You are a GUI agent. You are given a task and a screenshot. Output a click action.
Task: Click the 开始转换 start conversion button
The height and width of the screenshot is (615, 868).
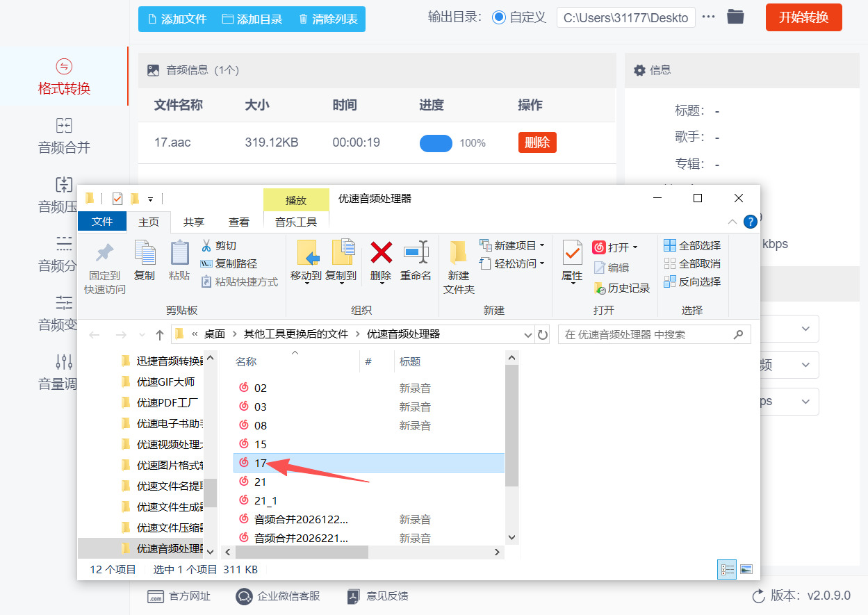coord(803,17)
